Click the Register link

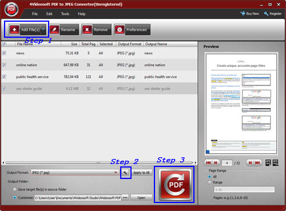click(x=273, y=14)
